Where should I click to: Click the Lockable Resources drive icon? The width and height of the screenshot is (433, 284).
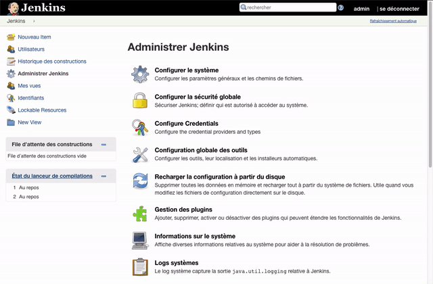coord(11,110)
